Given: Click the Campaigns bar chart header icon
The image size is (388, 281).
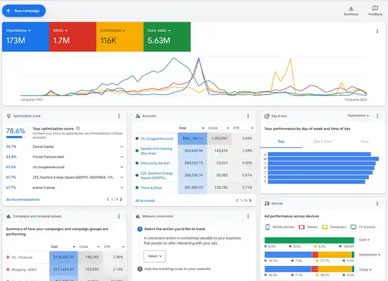Looking at the screenshot, I should [x=9, y=216].
